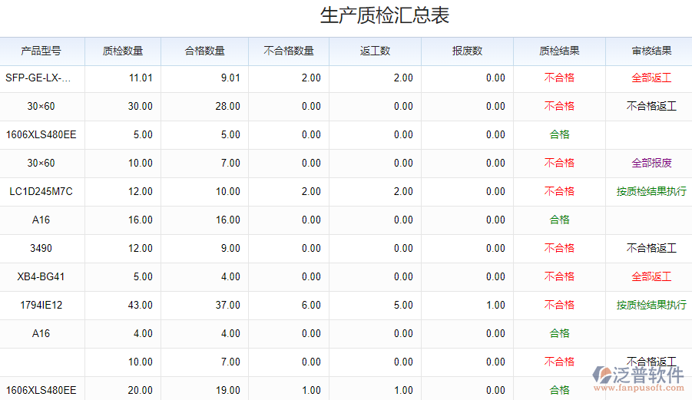Screen dimensions: 692x400
Task: Click 全部返工 in the XB4-BG41 row
Action: (651, 277)
